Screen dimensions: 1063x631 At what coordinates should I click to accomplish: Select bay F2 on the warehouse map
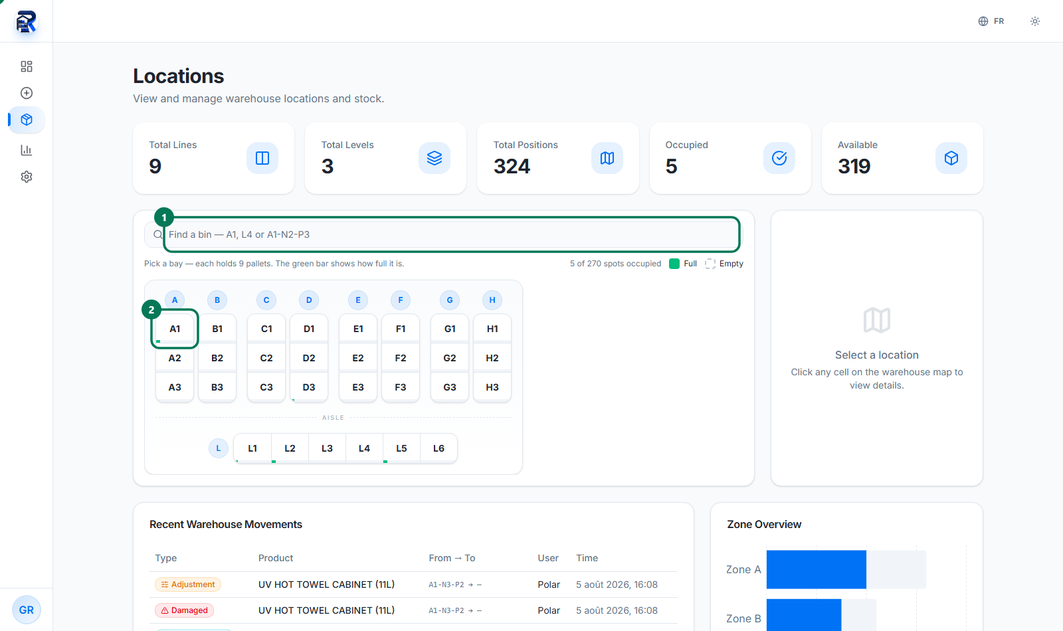click(401, 358)
